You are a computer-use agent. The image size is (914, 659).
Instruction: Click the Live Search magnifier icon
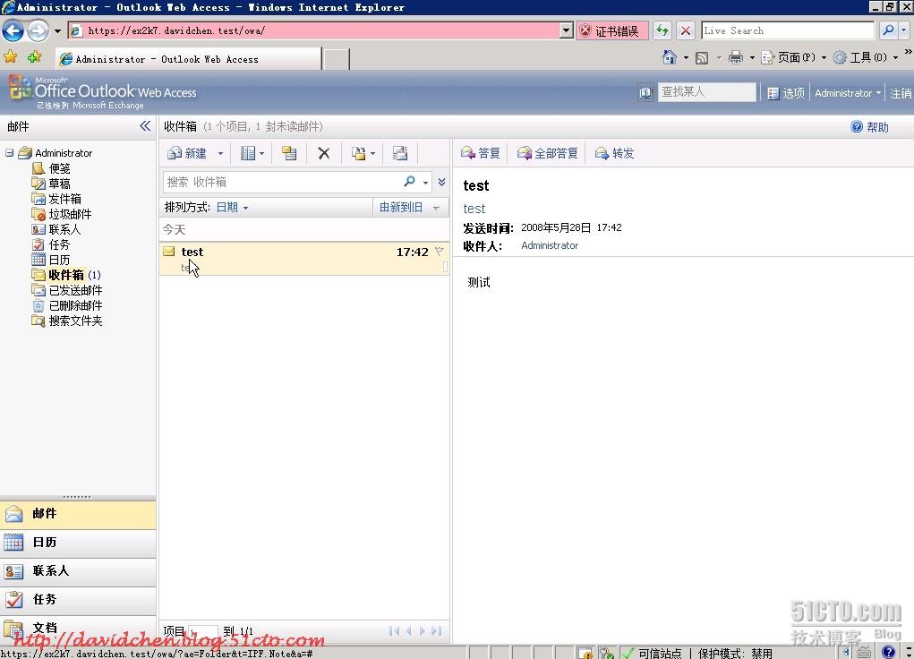(x=888, y=30)
